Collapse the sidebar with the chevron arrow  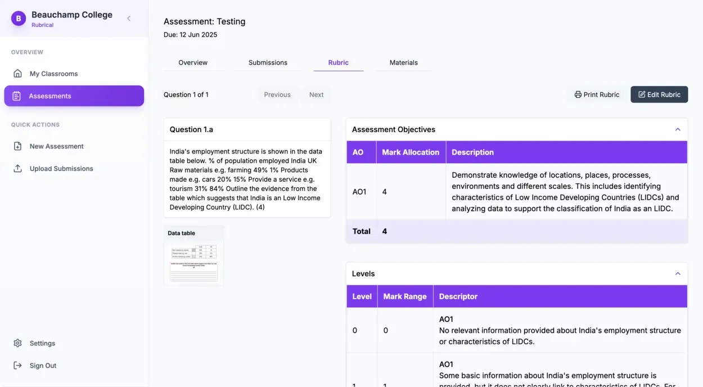coord(129,18)
